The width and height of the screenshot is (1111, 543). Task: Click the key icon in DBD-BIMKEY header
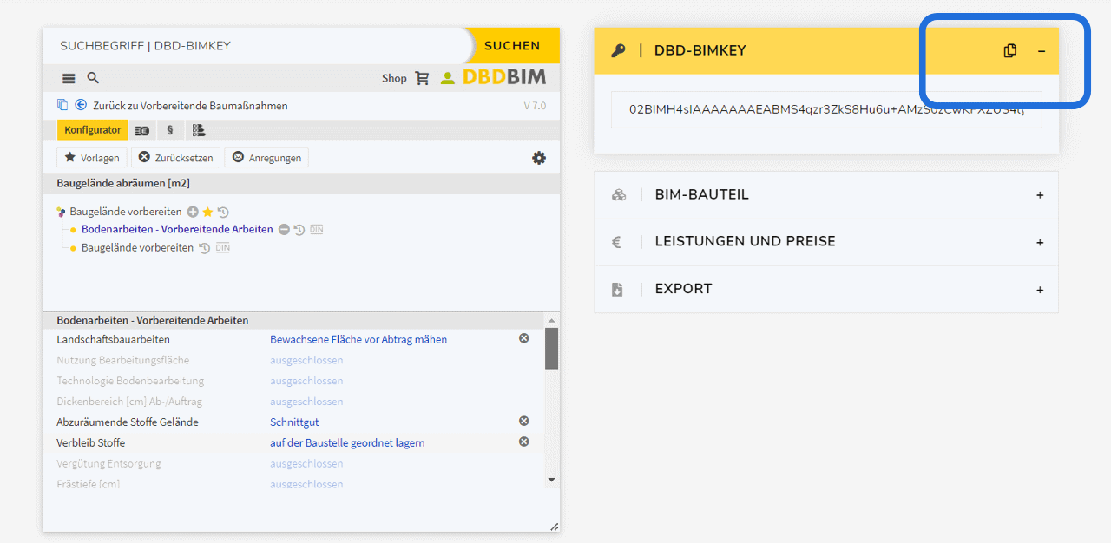pos(618,50)
